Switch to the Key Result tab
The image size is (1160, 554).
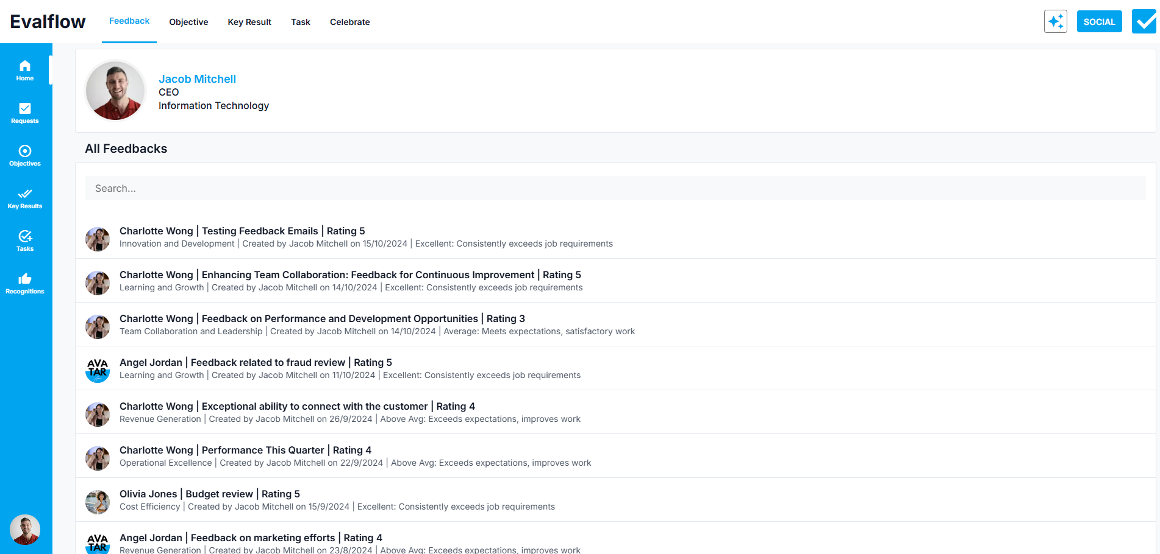(249, 22)
